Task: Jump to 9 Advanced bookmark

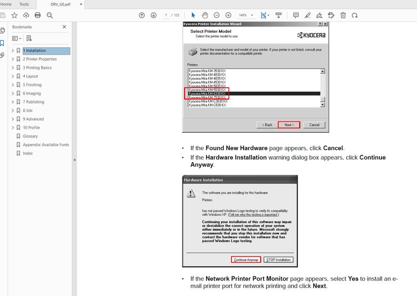Action: (33, 119)
